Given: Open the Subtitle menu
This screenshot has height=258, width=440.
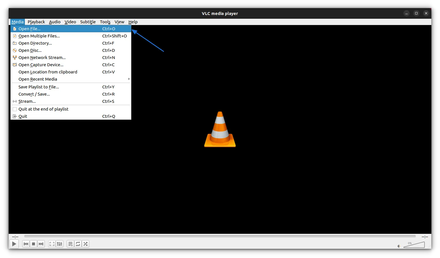Looking at the screenshot, I should [88, 22].
